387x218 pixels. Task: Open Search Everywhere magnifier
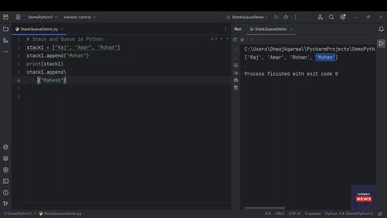coord(331,17)
